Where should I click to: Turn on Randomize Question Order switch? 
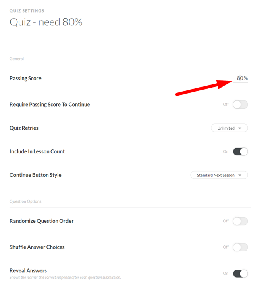pos(240,221)
